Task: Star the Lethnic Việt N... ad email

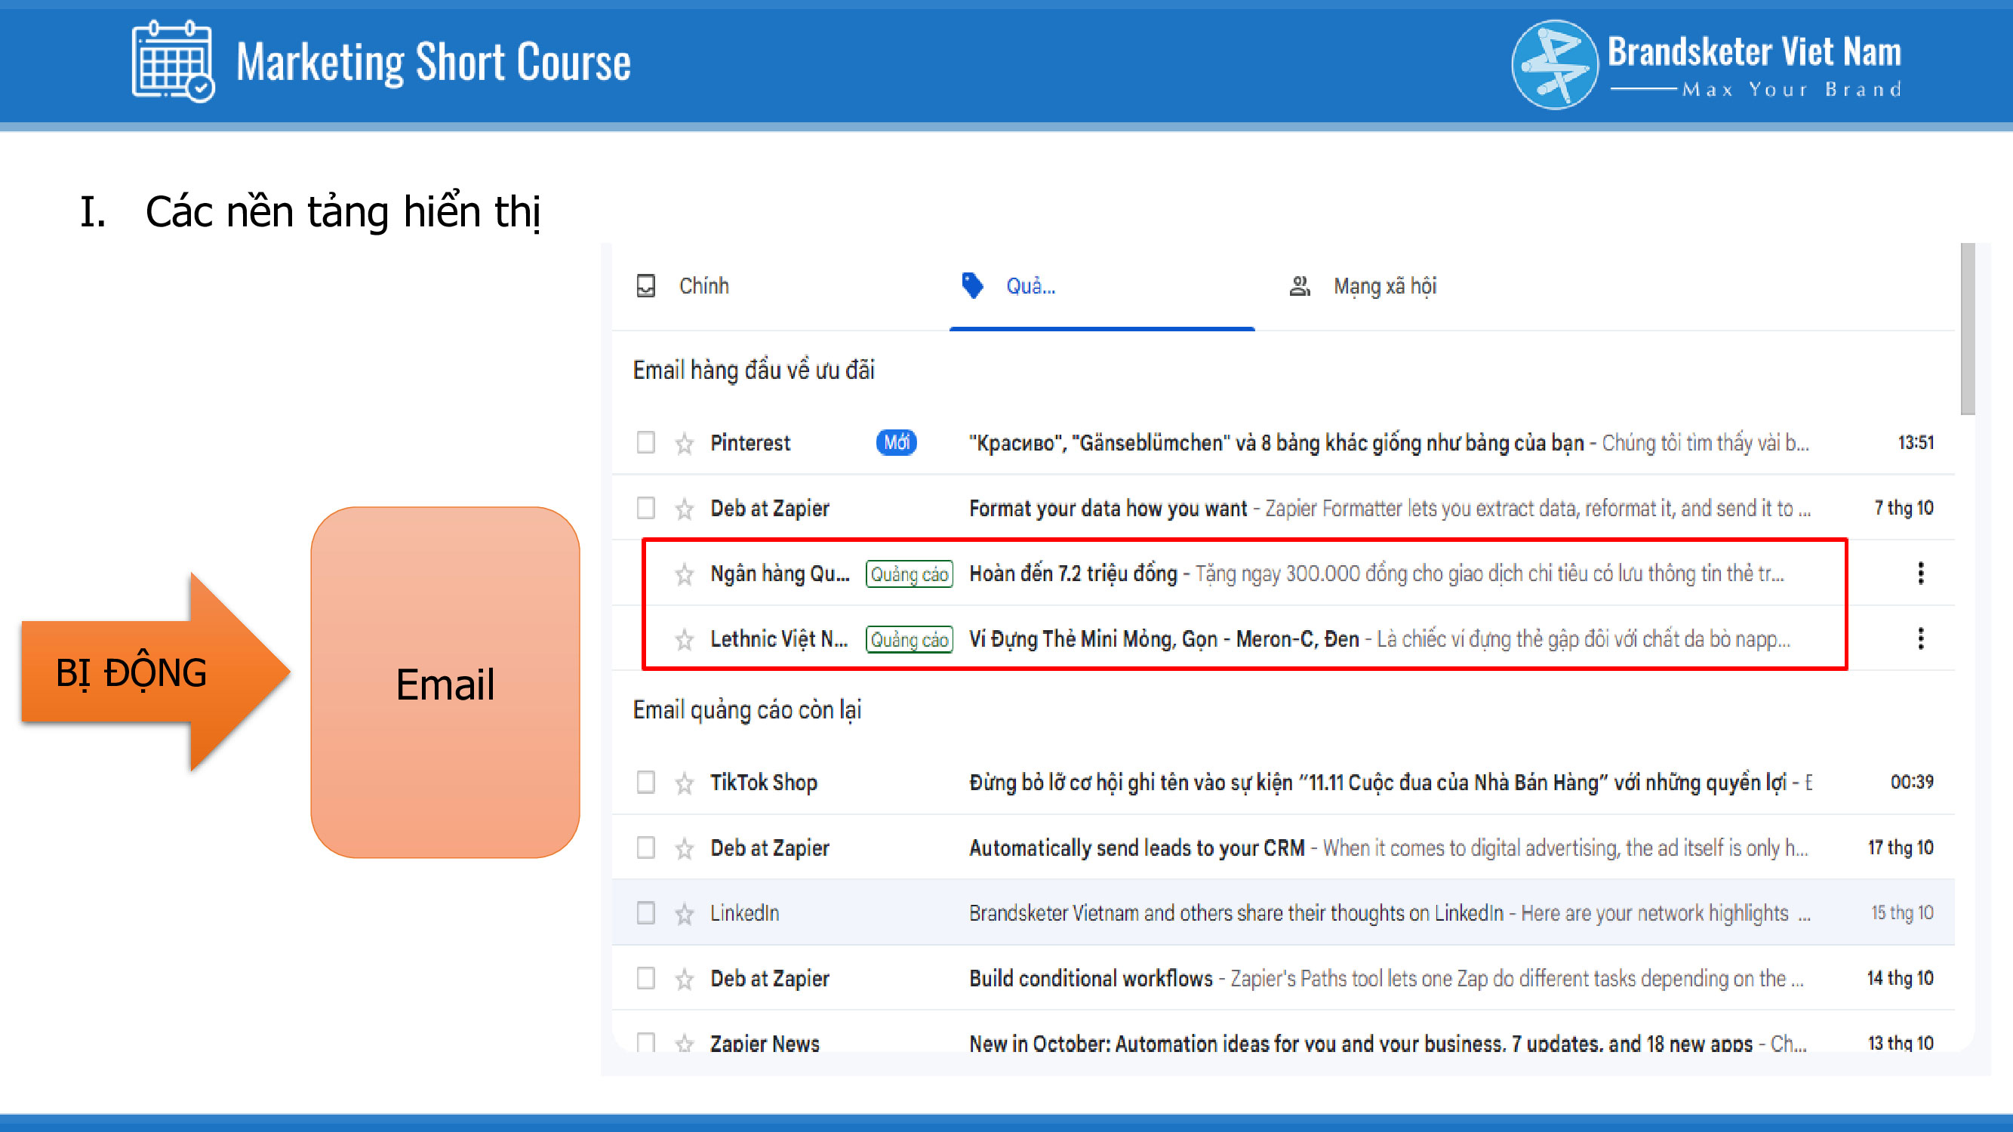Action: click(685, 640)
